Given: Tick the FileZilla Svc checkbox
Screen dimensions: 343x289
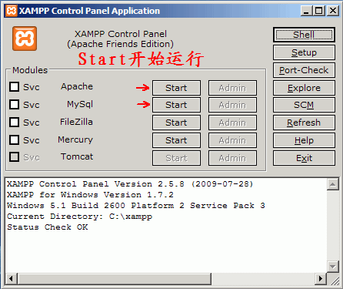Looking at the screenshot, I should 15,123.
